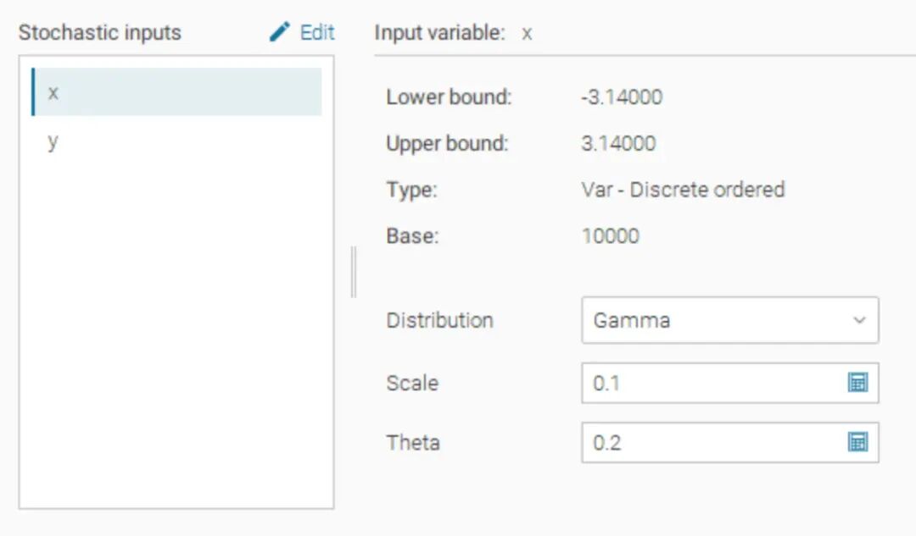The height and width of the screenshot is (536, 916).
Task: Click the Type value Var - Discrete ordered
Action: tap(682, 189)
